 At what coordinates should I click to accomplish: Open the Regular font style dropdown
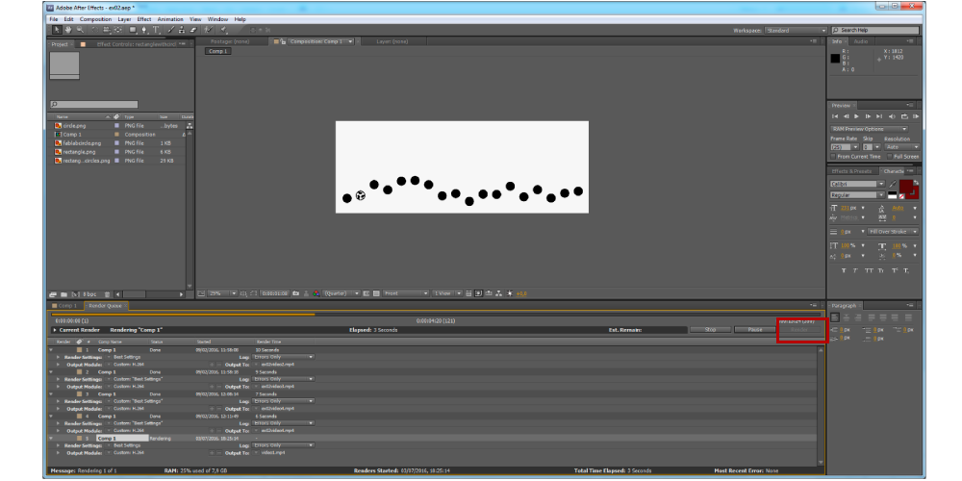coord(857,195)
